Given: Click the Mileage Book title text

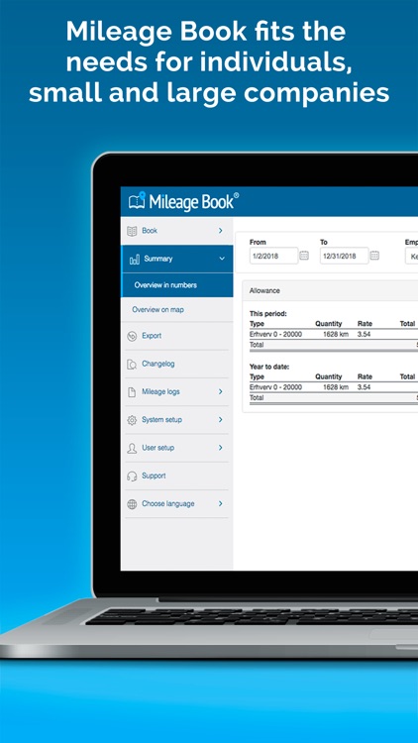Looking at the screenshot, I should (194, 201).
